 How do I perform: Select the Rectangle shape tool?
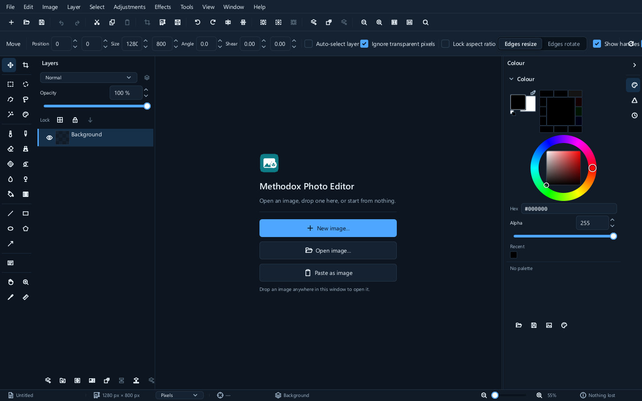pyautogui.click(x=25, y=213)
